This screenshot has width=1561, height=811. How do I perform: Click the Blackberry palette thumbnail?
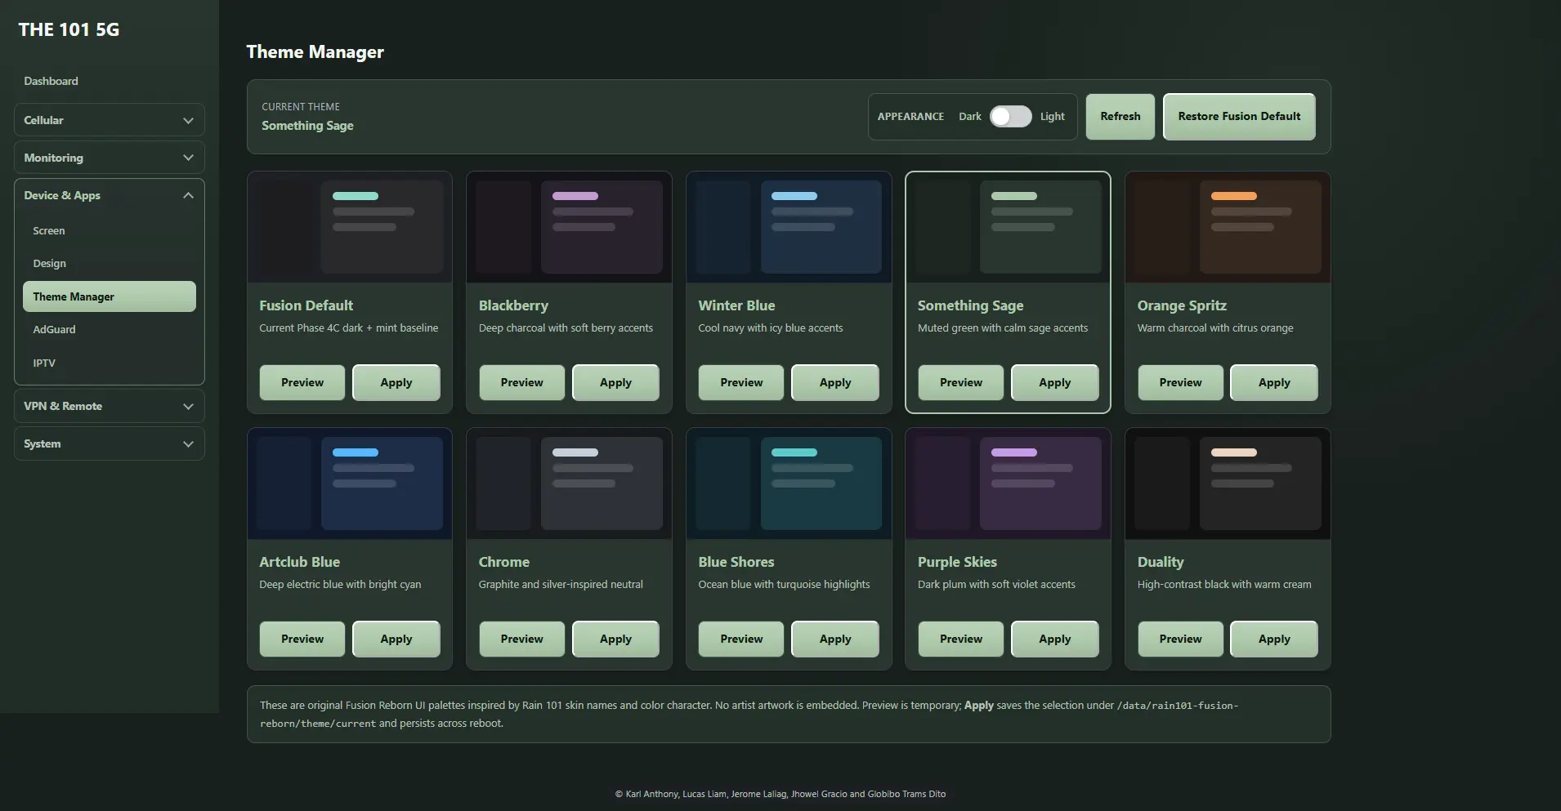[569, 227]
